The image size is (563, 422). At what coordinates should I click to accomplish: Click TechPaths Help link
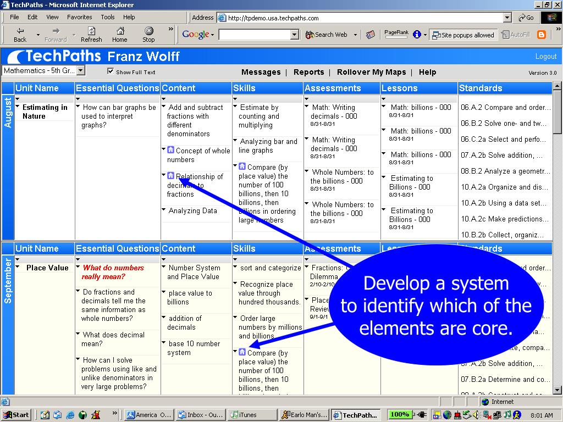427,72
